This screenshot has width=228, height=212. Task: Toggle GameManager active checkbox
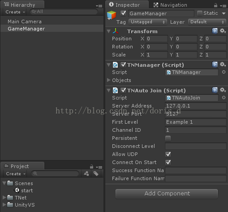pyautogui.click(x=123, y=13)
